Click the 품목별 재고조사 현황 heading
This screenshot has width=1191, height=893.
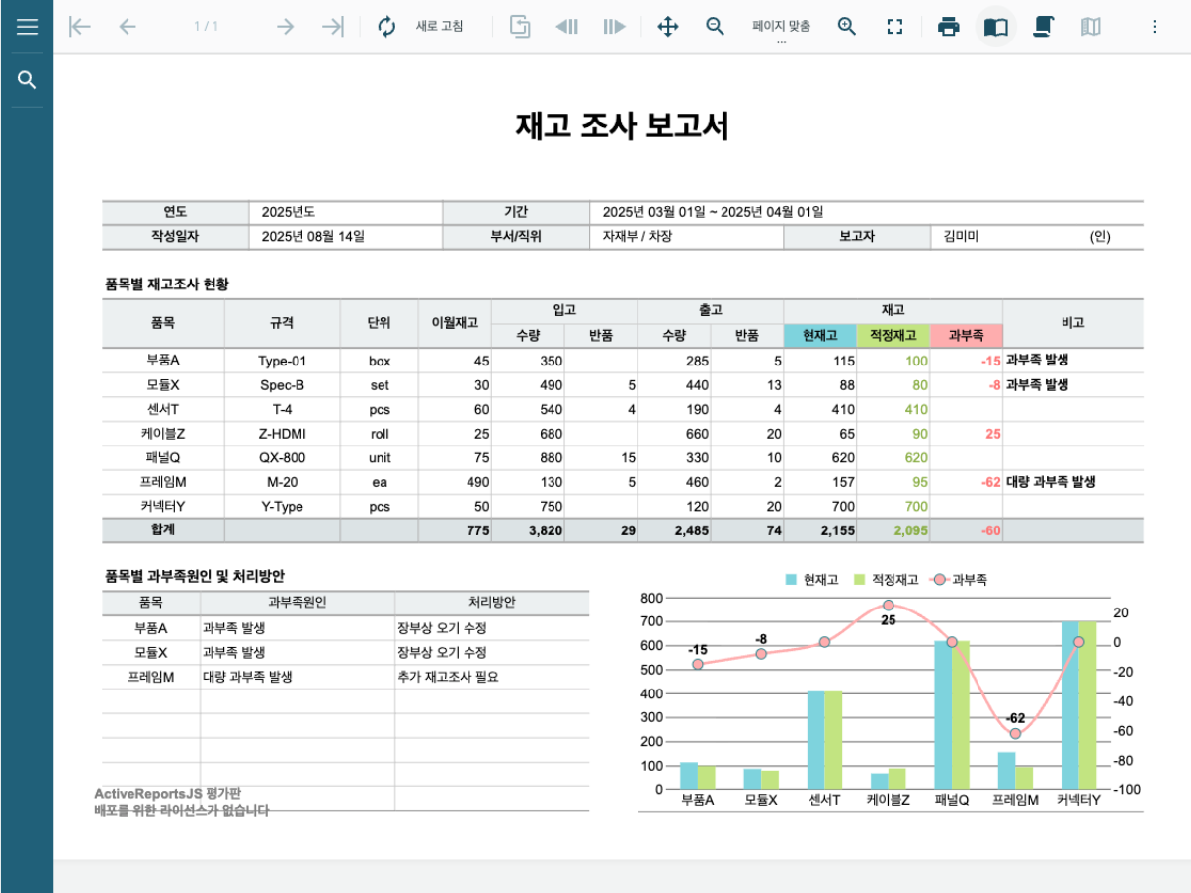166,284
